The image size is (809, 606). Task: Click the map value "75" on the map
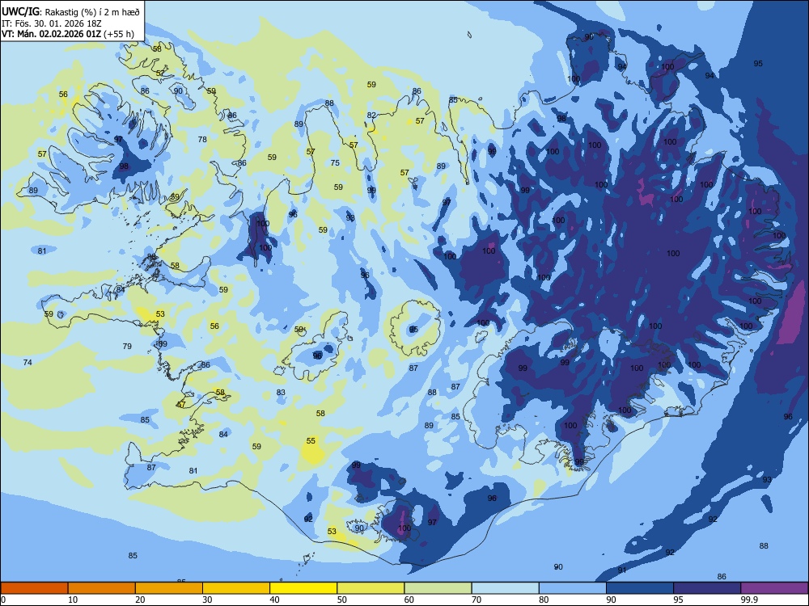(336, 163)
